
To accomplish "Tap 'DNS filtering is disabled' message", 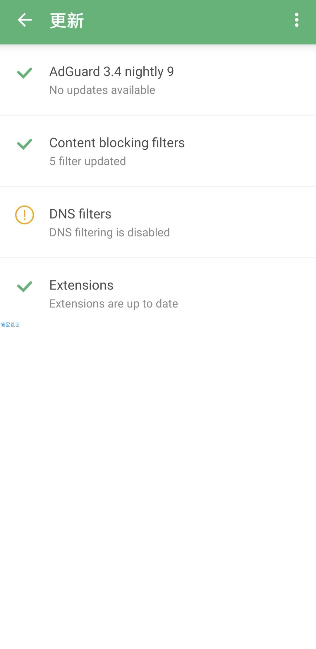I will (110, 233).
